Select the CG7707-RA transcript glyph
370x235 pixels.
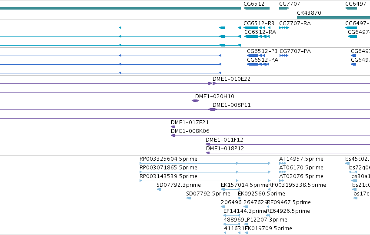[x=284, y=28]
